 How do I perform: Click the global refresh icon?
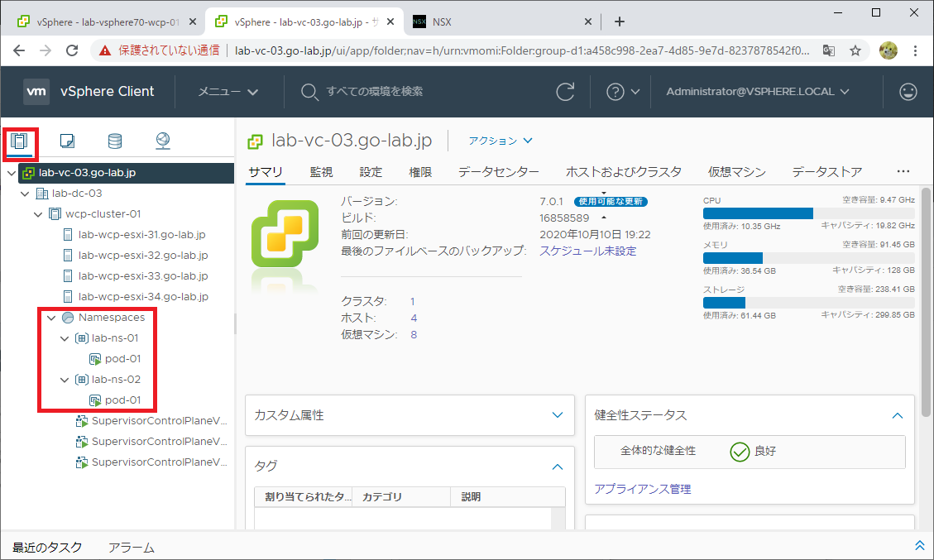click(565, 92)
